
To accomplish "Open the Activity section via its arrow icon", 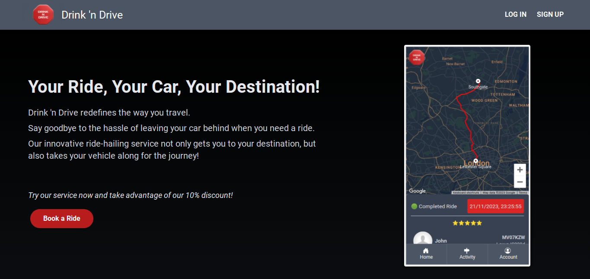I will [467, 250].
